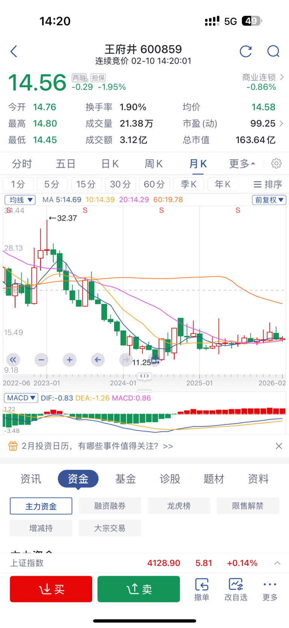Viewport: 289px width, 628px height.
Task: Switch to 日K chart tab
Action: point(110,164)
